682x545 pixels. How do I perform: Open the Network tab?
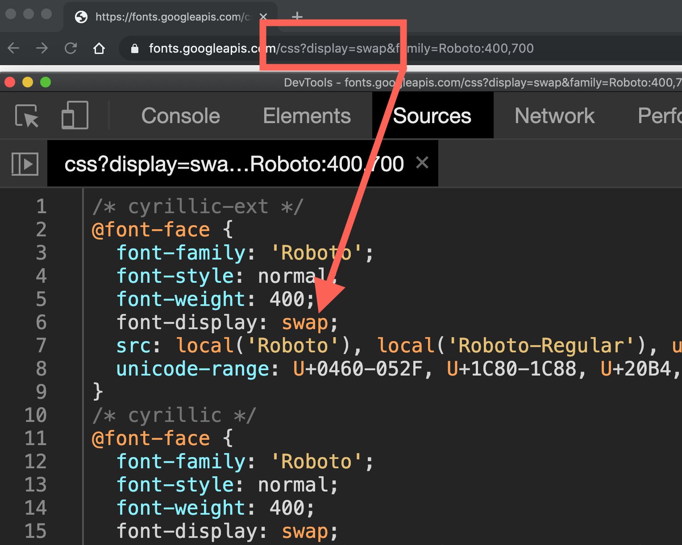click(554, 116)
